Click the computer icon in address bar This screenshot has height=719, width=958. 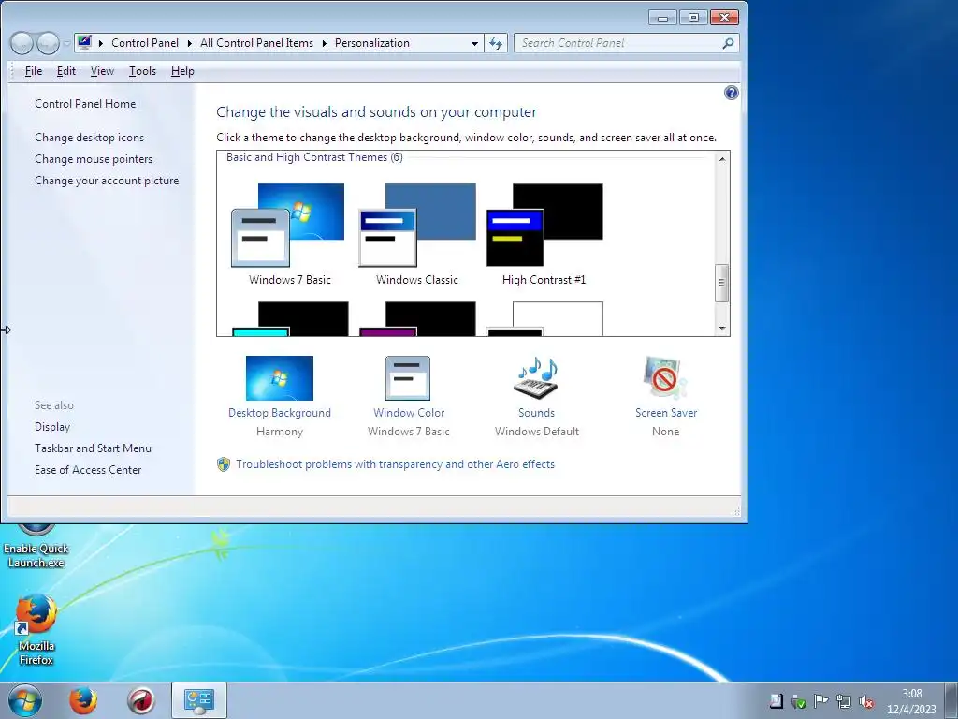[84, 43]
